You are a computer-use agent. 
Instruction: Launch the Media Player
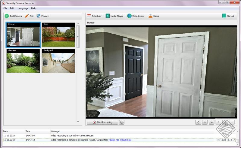point(114,16)
